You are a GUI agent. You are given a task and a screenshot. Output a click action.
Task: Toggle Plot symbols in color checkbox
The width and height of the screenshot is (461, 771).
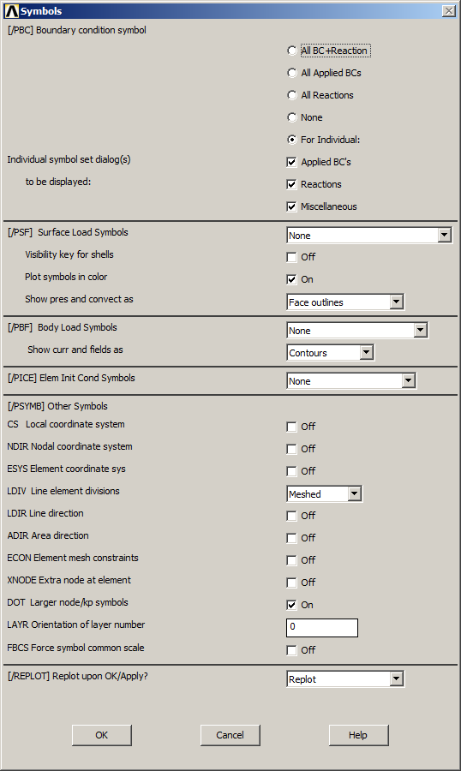pos(291,279)
